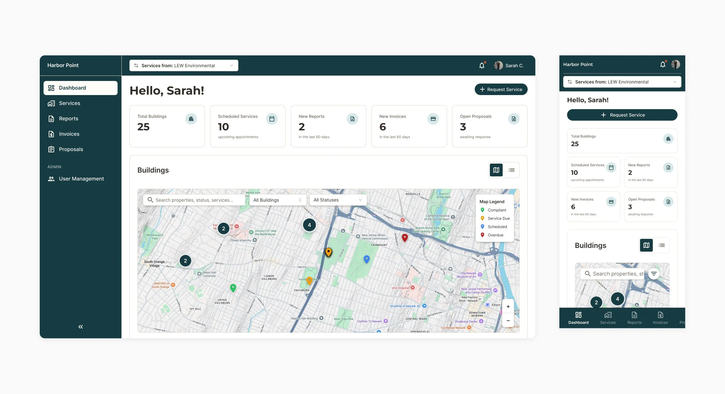
Task: Open Services in the desktop sidebar
Action: tap(80, 103)
